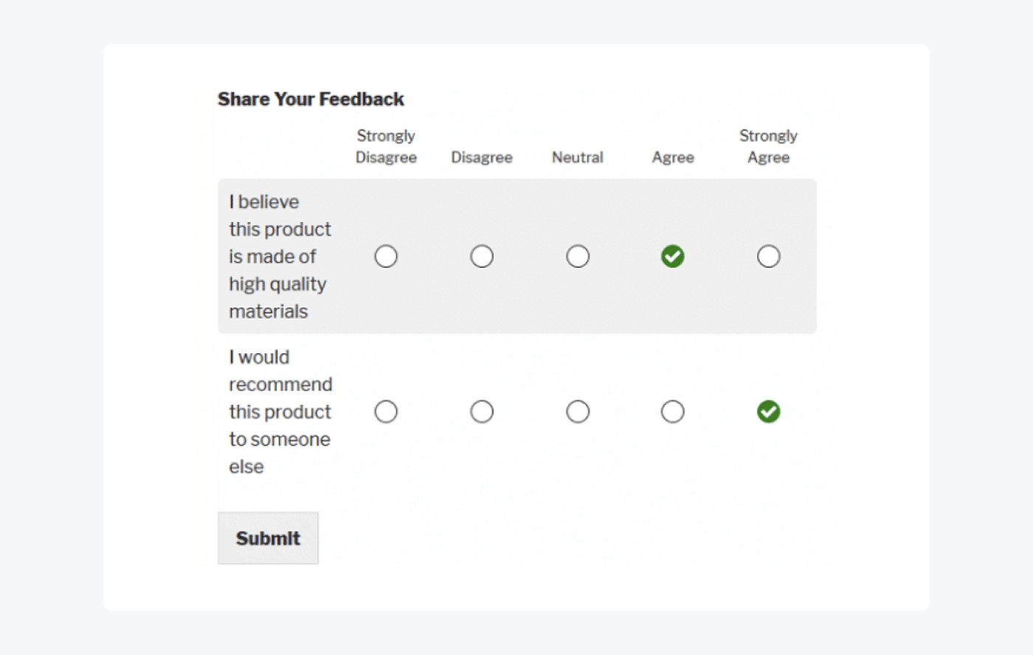
Task: Click the selected Agree checkmark for quality
Action: pyautogui.click(x=672, y=256)
